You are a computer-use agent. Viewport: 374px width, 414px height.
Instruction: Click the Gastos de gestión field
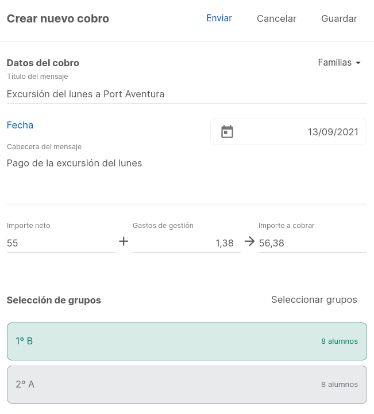click(x=186, y=243)
